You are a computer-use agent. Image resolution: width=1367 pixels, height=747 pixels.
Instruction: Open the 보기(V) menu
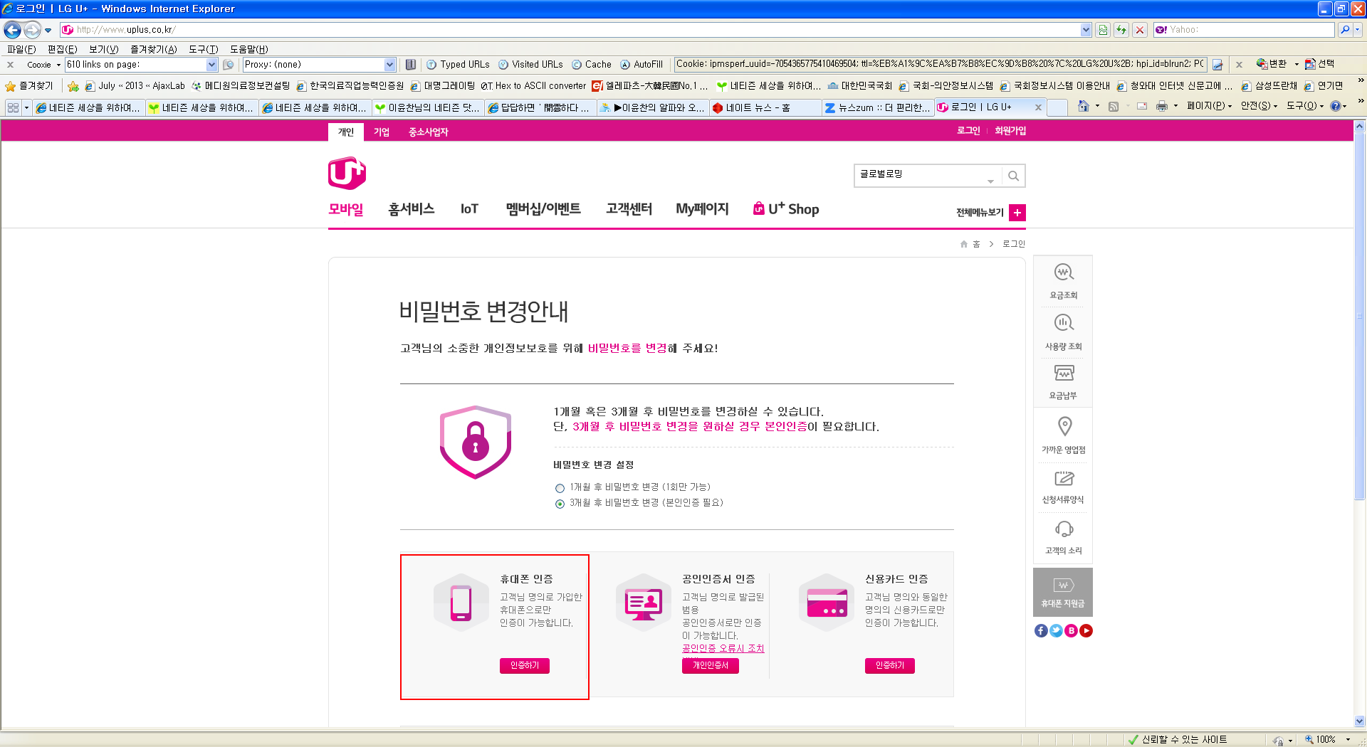click(103, 49)
